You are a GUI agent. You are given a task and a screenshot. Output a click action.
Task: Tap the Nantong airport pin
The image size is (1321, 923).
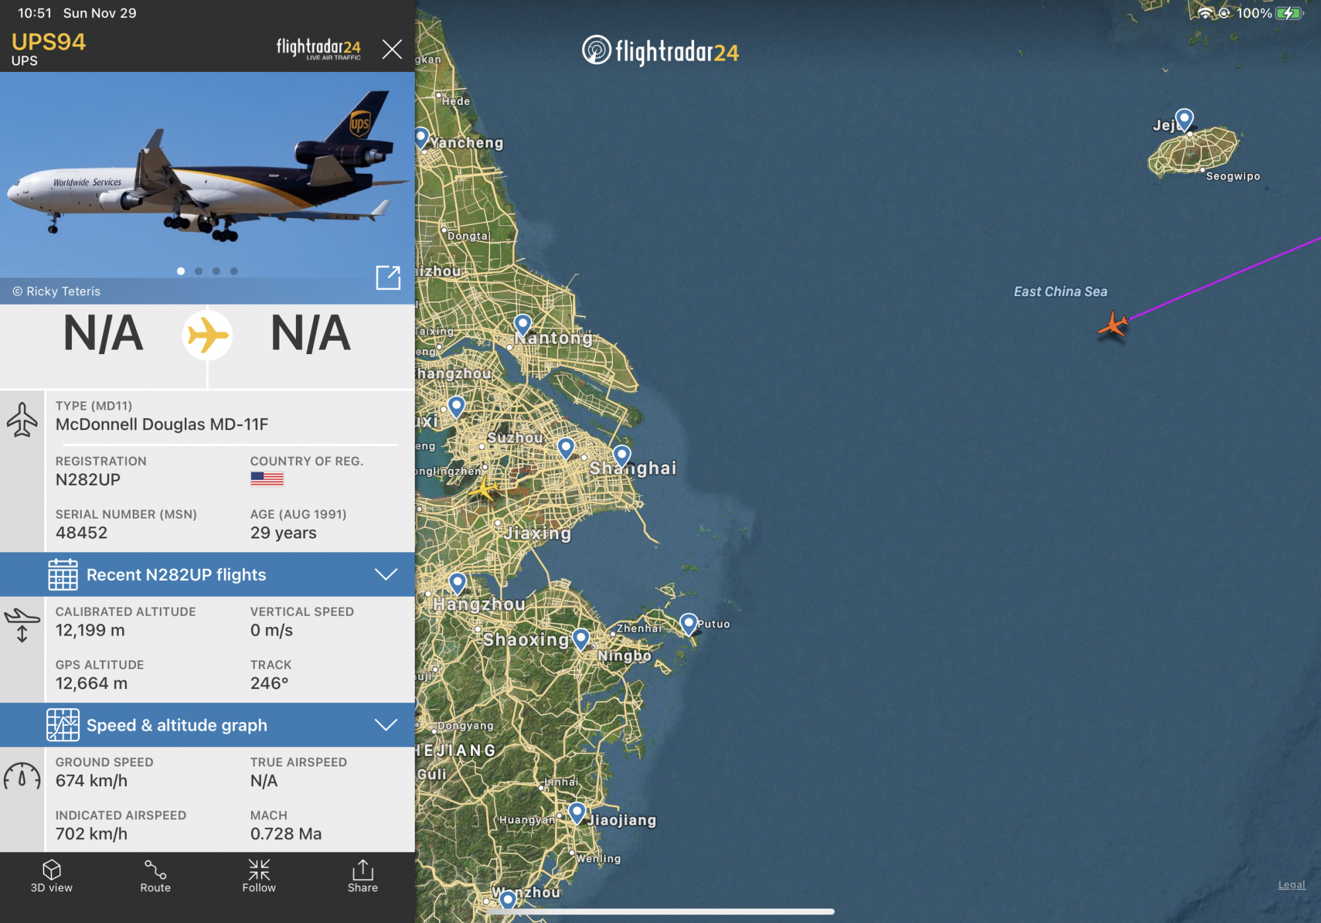coord(522,324)
